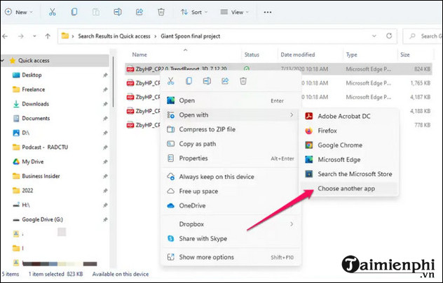Click the green sync status icon on the first file
The height and width of the screenshot is (283, 443).
click(x=246, y=68)
